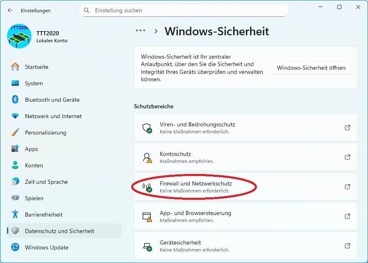Open Netzwerk und Internet settings
This screenshot has width=368, height=263.
click(64, 116)
